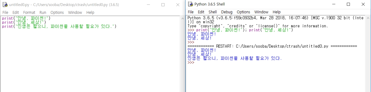Open the Format menu in the editor window

coord(29,12)
